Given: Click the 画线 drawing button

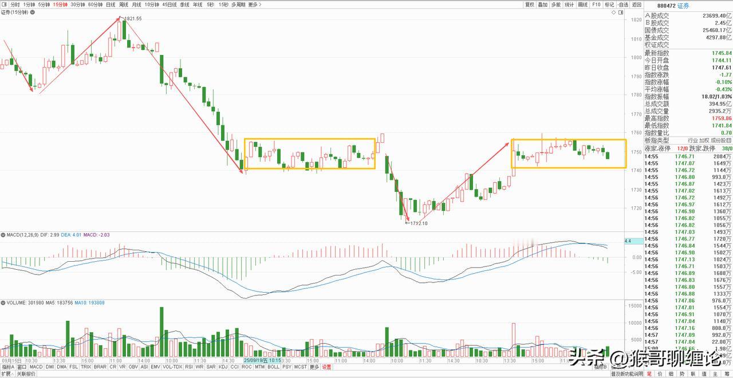Looking at the screenshot, I should point(582,5).
